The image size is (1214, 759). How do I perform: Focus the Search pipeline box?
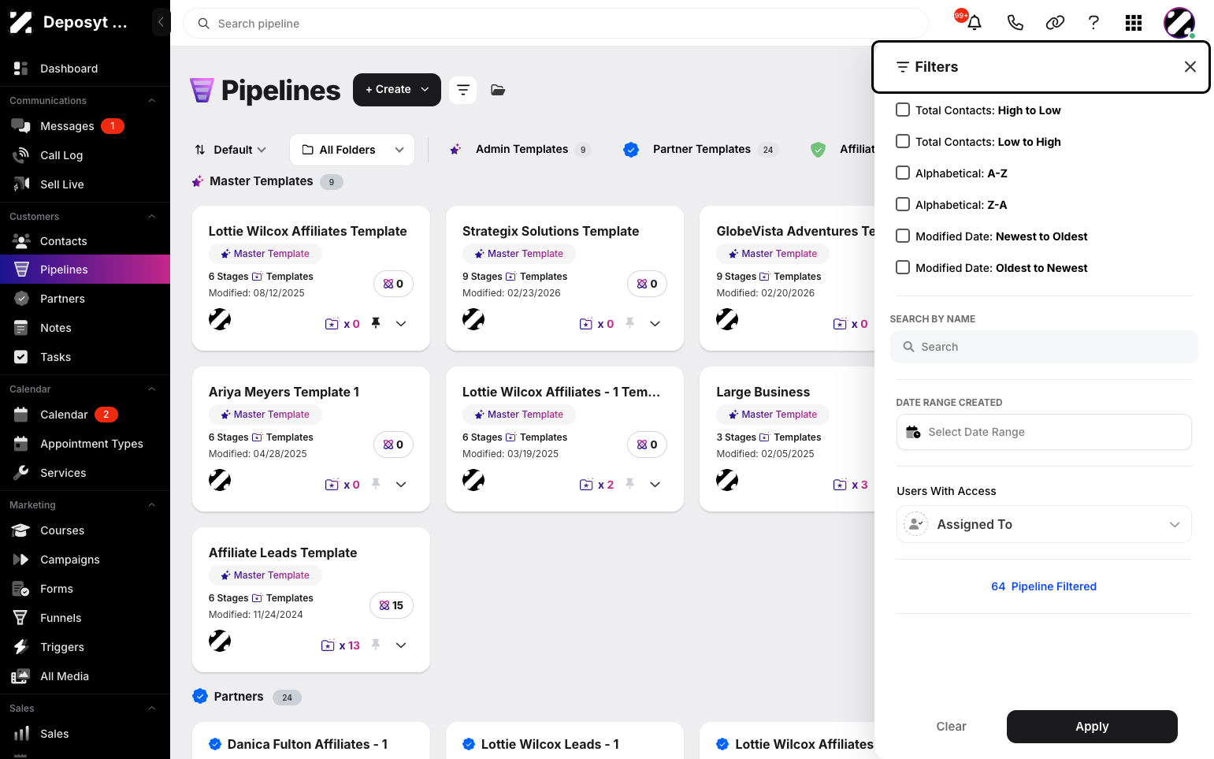pyautogui.click(x=555, y=24)
